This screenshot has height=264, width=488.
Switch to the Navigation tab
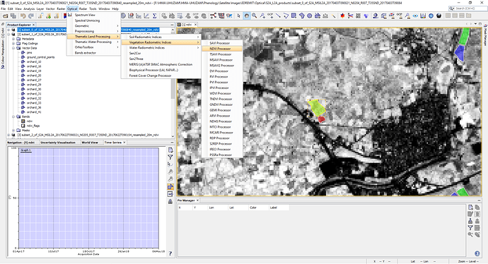[x=21, y=143]
